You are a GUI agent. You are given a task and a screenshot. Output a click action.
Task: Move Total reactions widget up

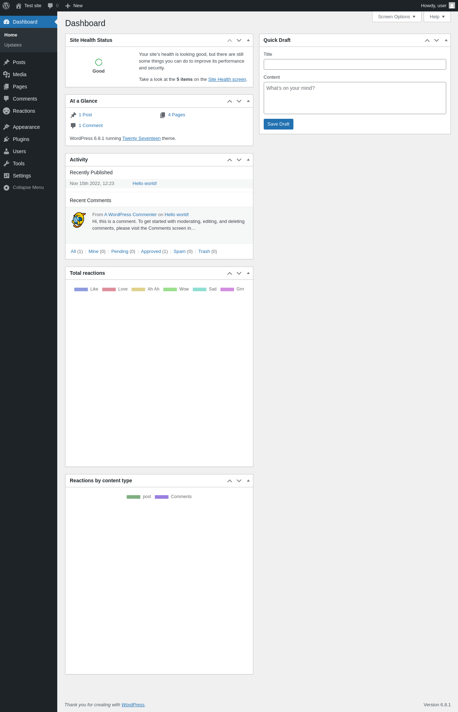pos(230,273)
